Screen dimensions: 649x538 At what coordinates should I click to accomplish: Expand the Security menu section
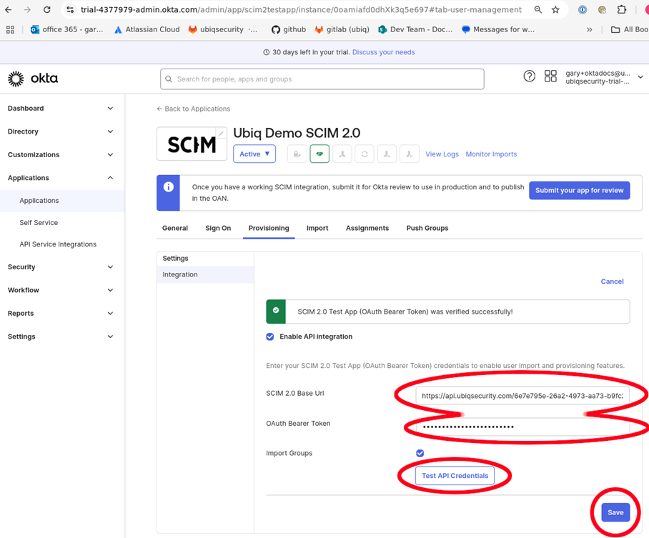tap(61, 267)
